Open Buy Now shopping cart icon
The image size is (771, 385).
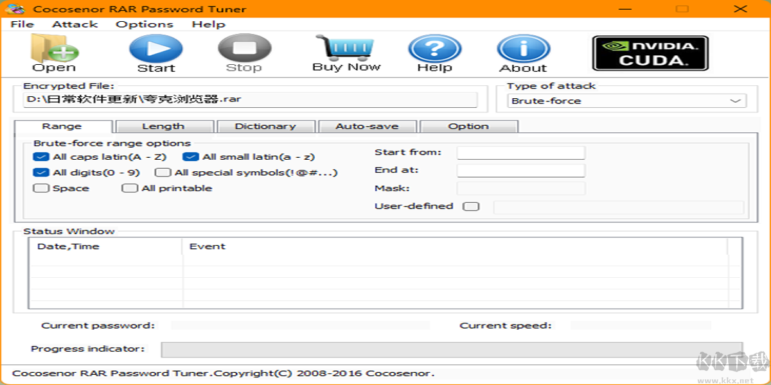click(346, 47)
